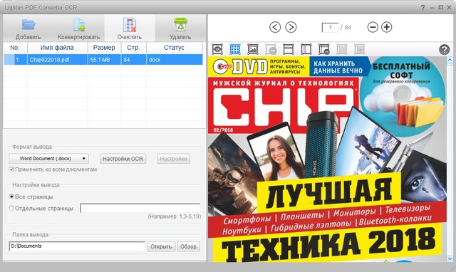Select Отдельные страницы radio button

[11, 209]
